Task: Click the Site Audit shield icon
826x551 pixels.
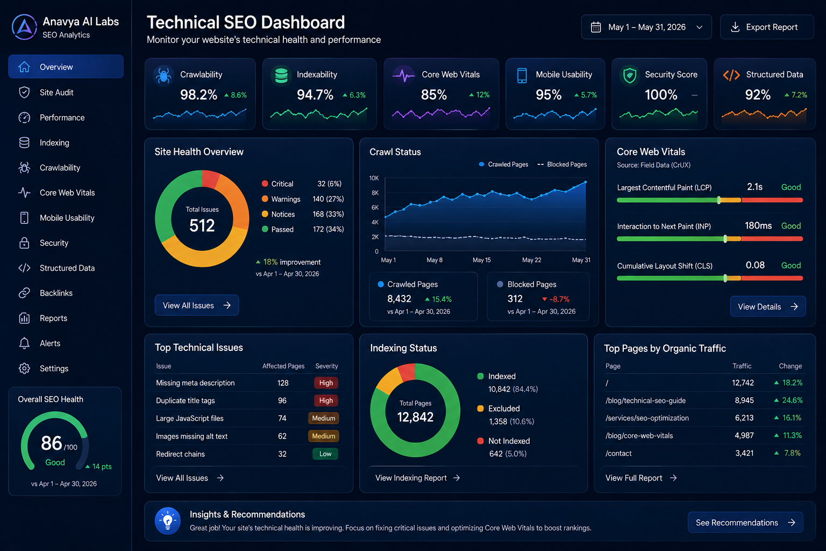Action: coord(24,92)
